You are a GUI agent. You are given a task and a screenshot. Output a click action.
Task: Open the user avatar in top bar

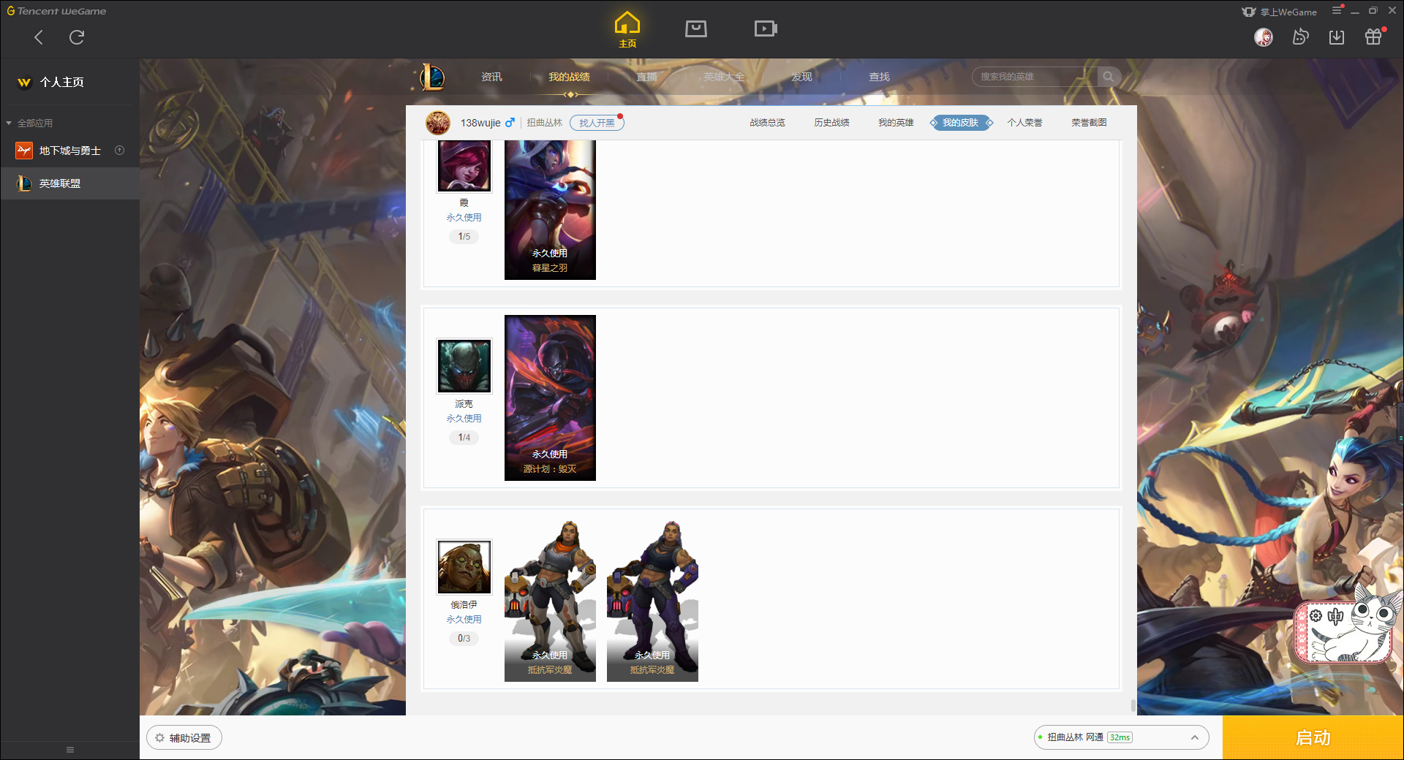1264,37
